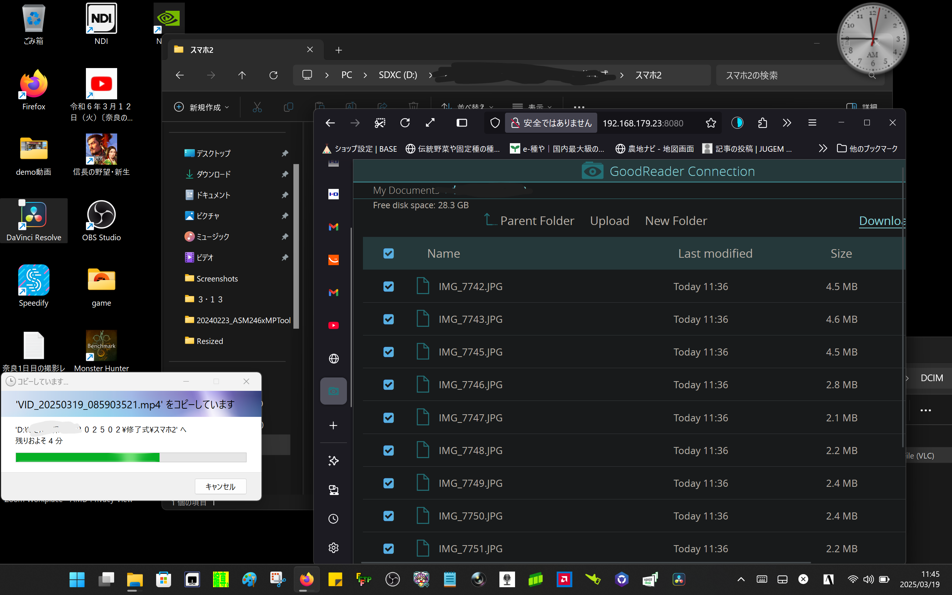
Task: Expand the breadcrumb chevron after SDXC (D:)
Action: (x=430, y=75)
